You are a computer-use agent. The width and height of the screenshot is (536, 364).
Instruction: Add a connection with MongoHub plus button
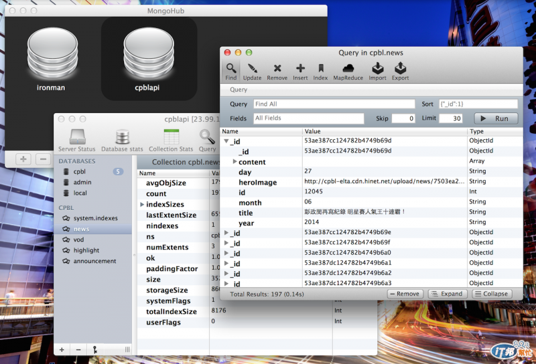[x=23, y=159]
